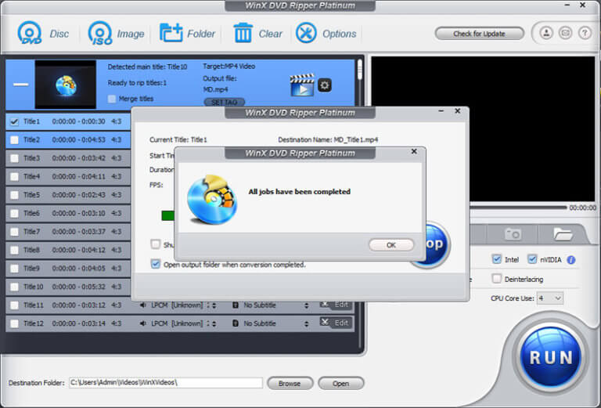Image resolution: width=601 pixels, height=408 pixels.
Task: Open Title11 No Subtitle selector
Action: point(306,305)
